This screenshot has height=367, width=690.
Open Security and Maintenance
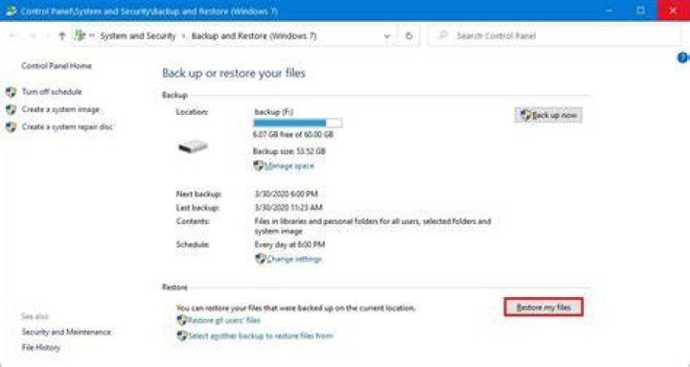(66, 332)
